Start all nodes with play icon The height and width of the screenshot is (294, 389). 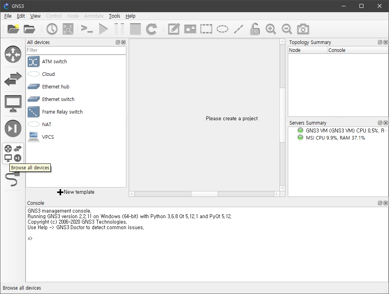point(103,29)
